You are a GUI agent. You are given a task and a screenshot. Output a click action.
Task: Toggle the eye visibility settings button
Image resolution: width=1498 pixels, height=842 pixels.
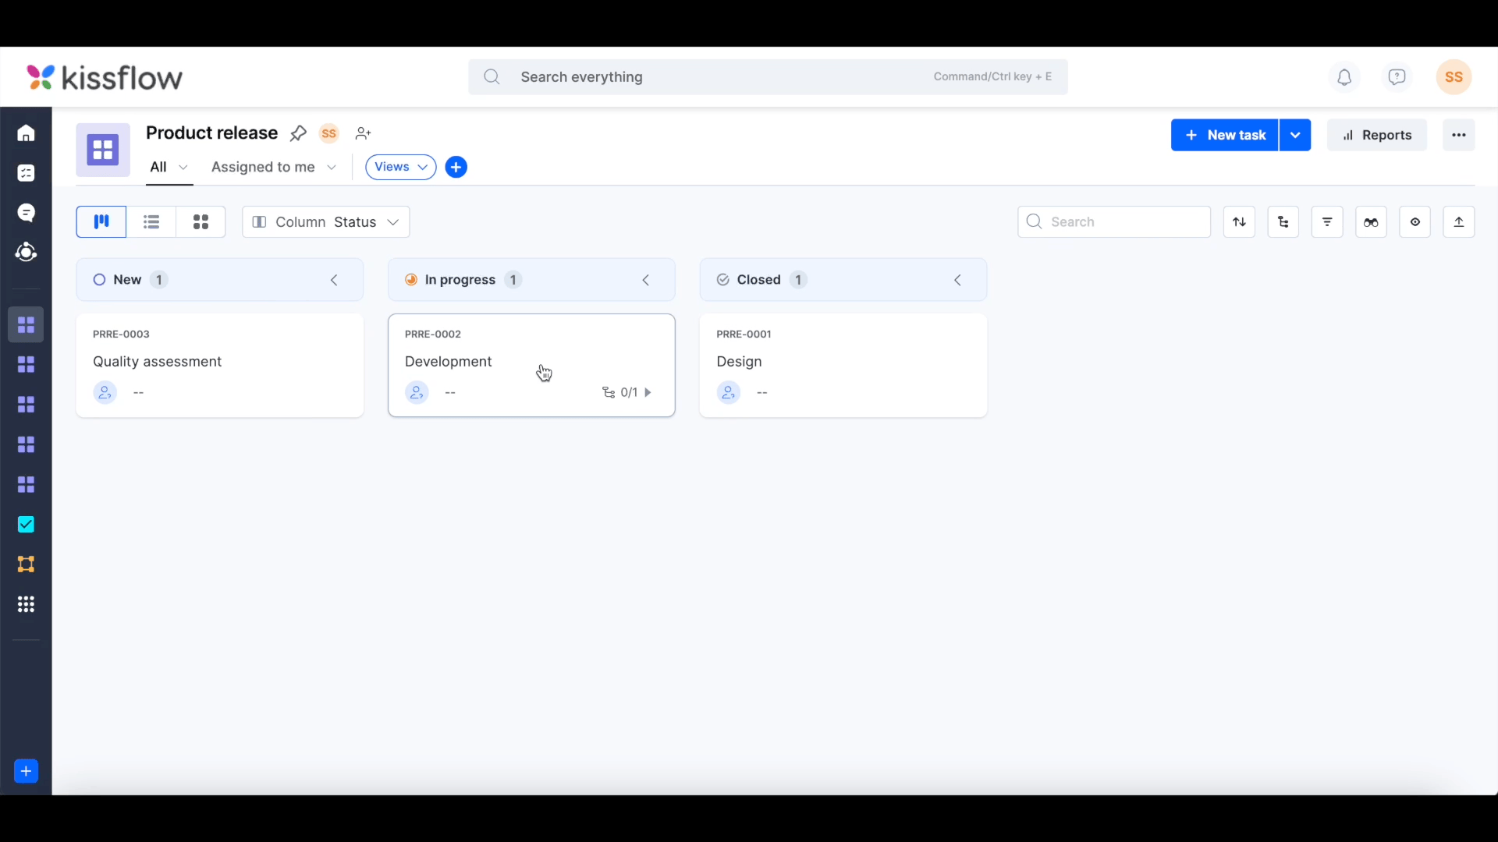pyautogui.click(x=1415, y=222)
